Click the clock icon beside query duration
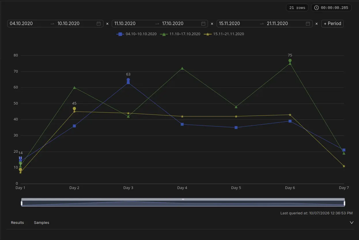 (x=316, y=8)
